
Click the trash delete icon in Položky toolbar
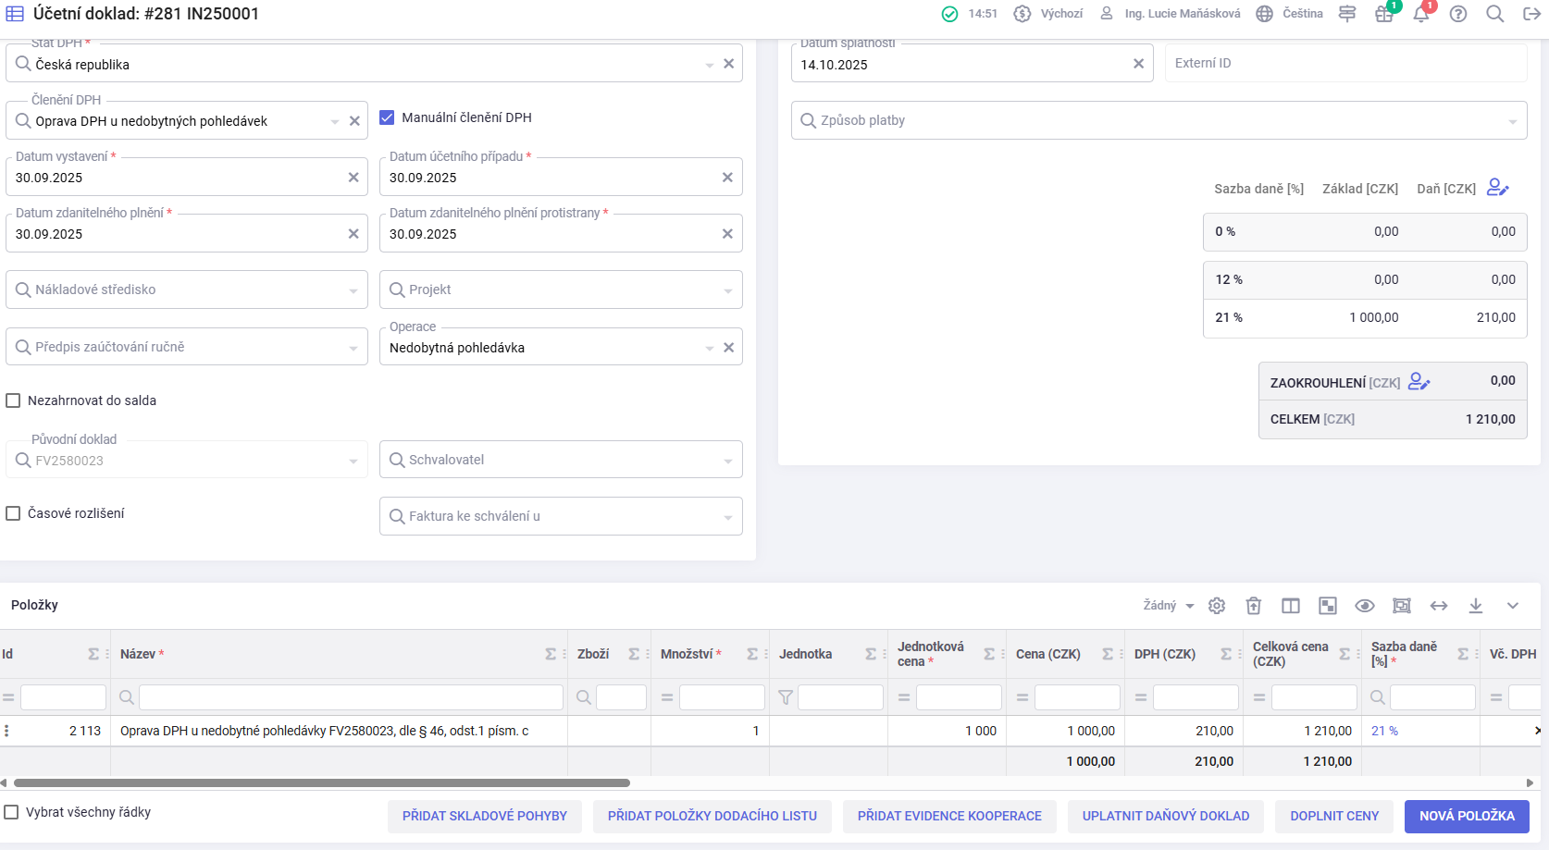tap(1254, 606)
